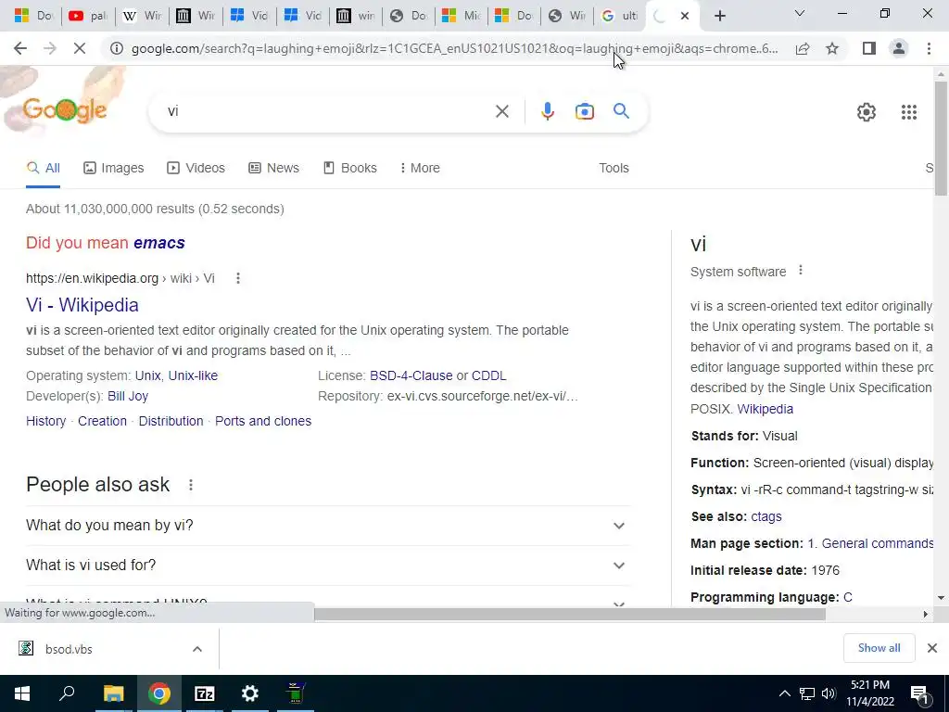Image resolution: width=949 pixels, height=712 pixels.
Task: Switch to YouTube browser tab
Action: [88, 16]
